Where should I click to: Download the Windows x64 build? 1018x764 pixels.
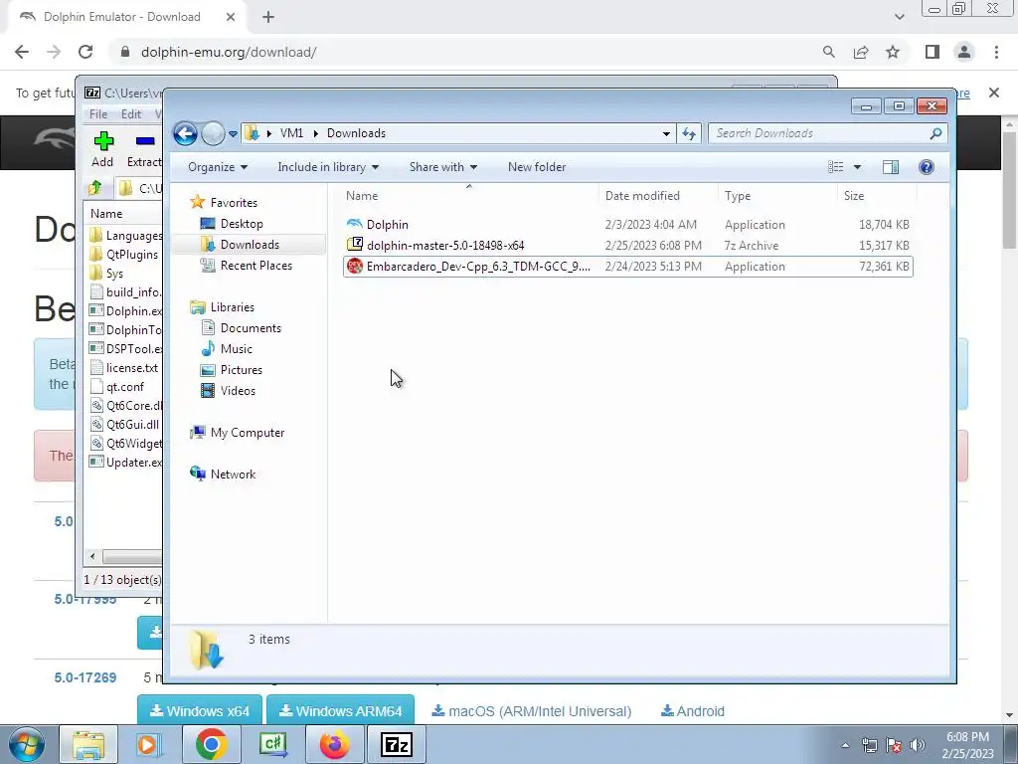(200, 711)
